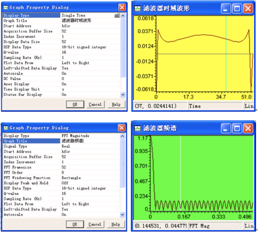The width and height of the screenshot is (258, 233).
Task: Select the Axes Display row
Action: 61,84
